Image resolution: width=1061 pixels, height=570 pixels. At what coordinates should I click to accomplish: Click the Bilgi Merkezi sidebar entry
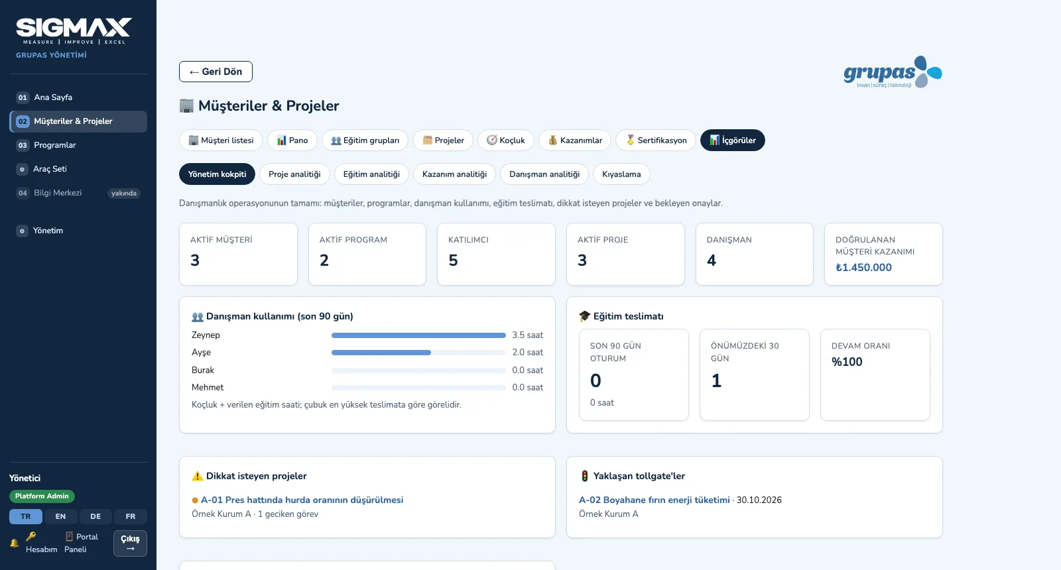click(x=78, y=193)
